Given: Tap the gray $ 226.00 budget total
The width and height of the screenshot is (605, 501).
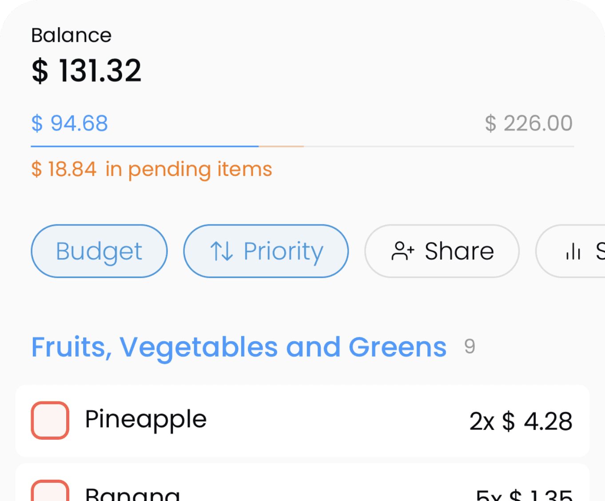Looking at the screenshot, I should coord(529,123).
